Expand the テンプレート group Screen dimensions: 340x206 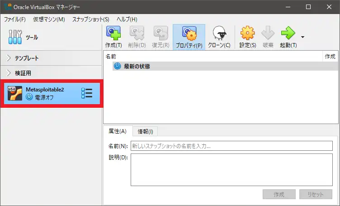click(10, 58)
